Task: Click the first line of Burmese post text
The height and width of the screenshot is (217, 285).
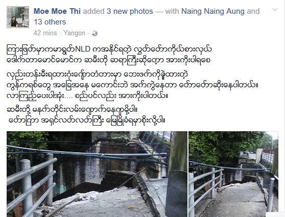Action: pyautogui.click(x=109, y=49)
